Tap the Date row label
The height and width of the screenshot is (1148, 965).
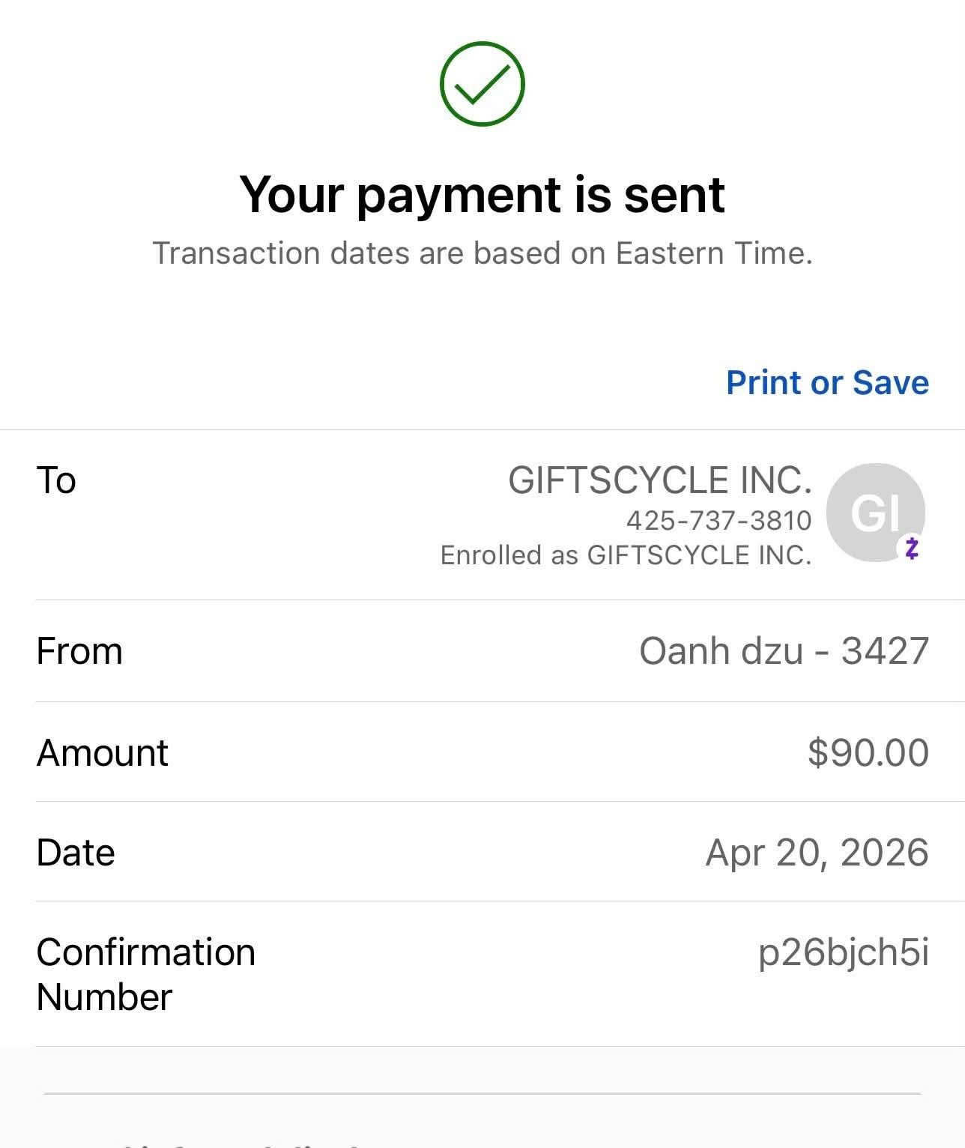76,853
